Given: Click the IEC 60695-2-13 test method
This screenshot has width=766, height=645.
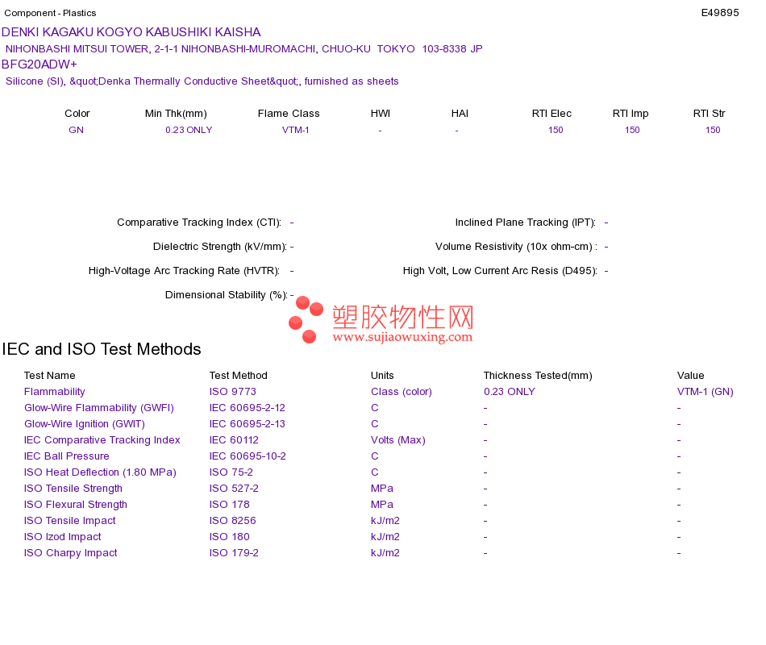Looking at the screenshot, I should (x=248, y=423).
